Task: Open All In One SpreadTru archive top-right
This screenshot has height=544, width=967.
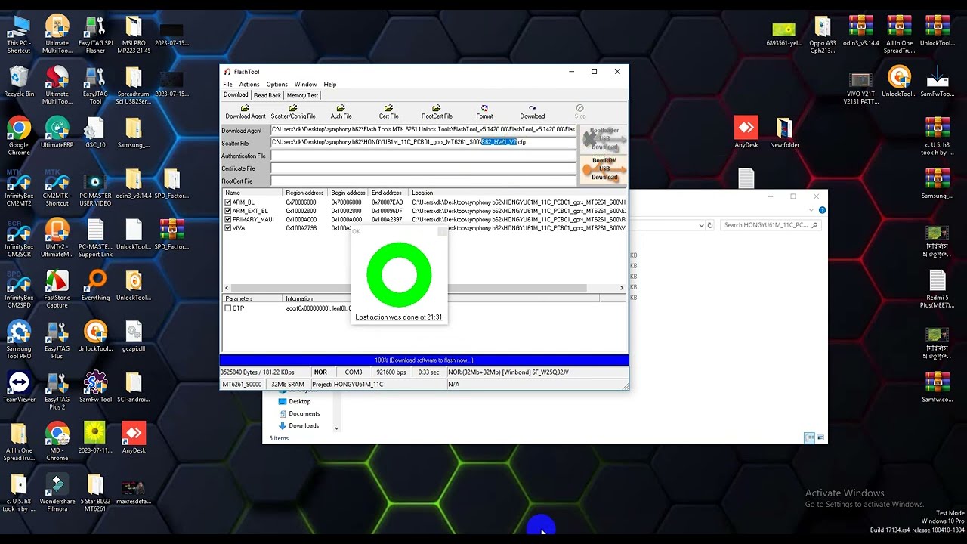Action: pos(899,34)
